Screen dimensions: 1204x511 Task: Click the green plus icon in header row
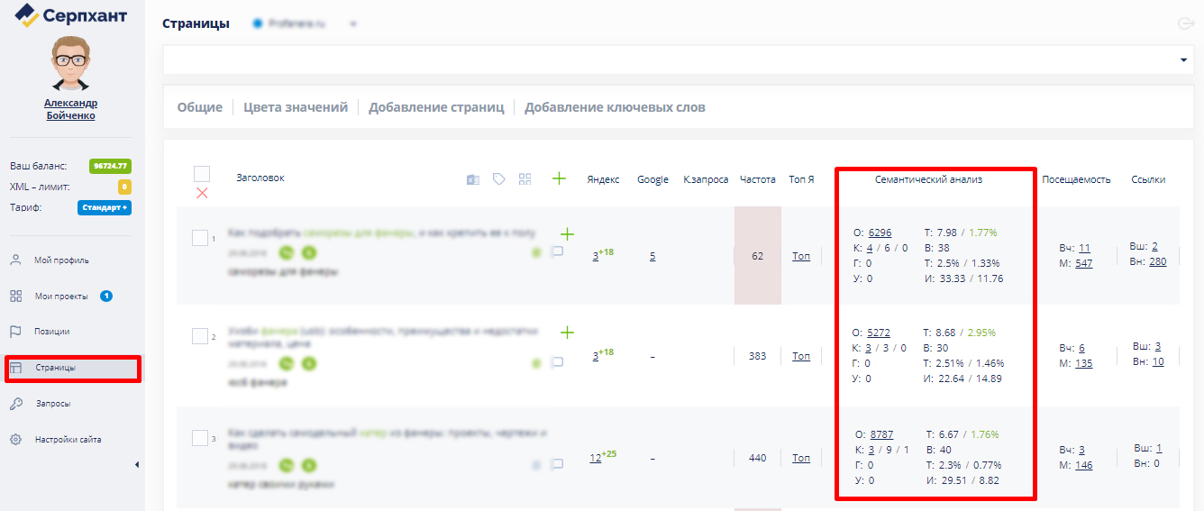pyautogui.click(x=559, y=178)
